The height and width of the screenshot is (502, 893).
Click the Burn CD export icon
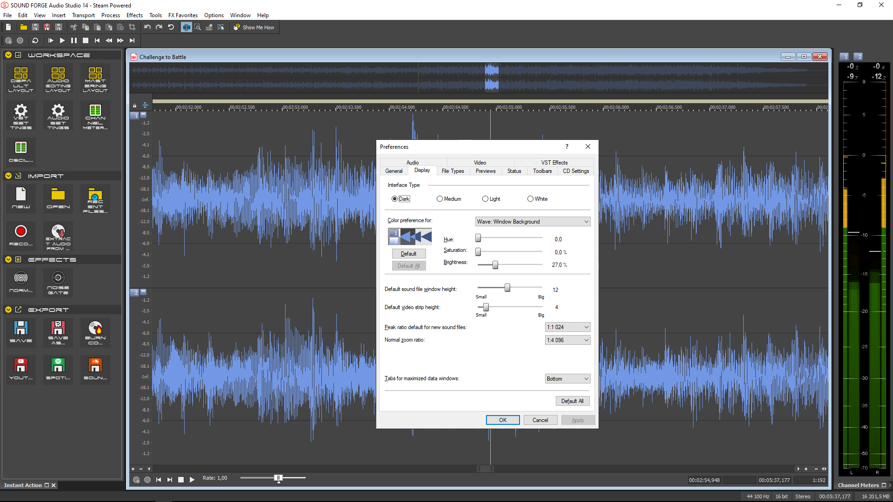[95, 332]
